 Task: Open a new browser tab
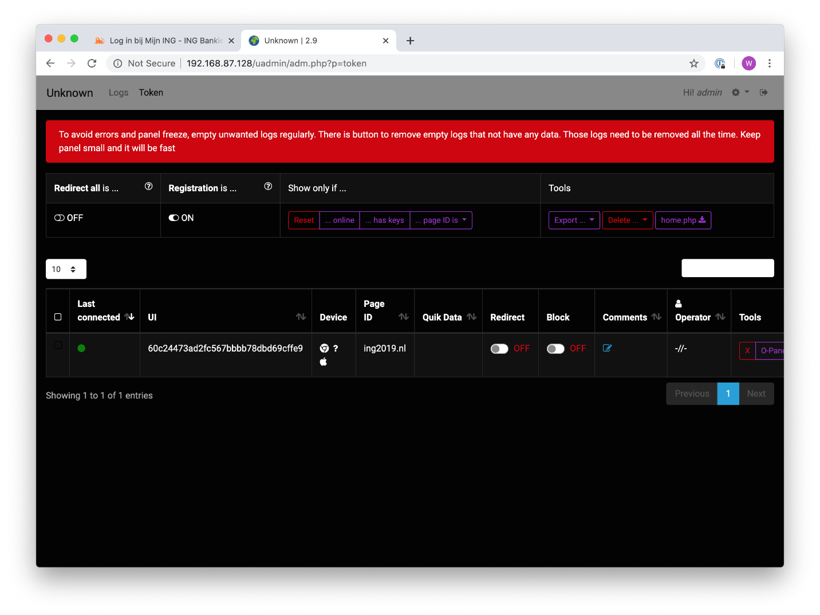(410, 41)
